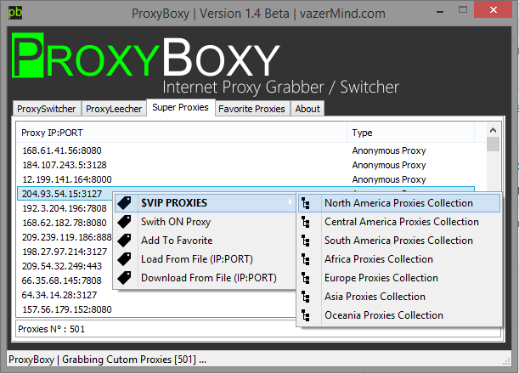Screen dimensions: 519x374
Task: Click Anonymous Proxy type for 12.199.141.164
Action: (x=389, y=179)
